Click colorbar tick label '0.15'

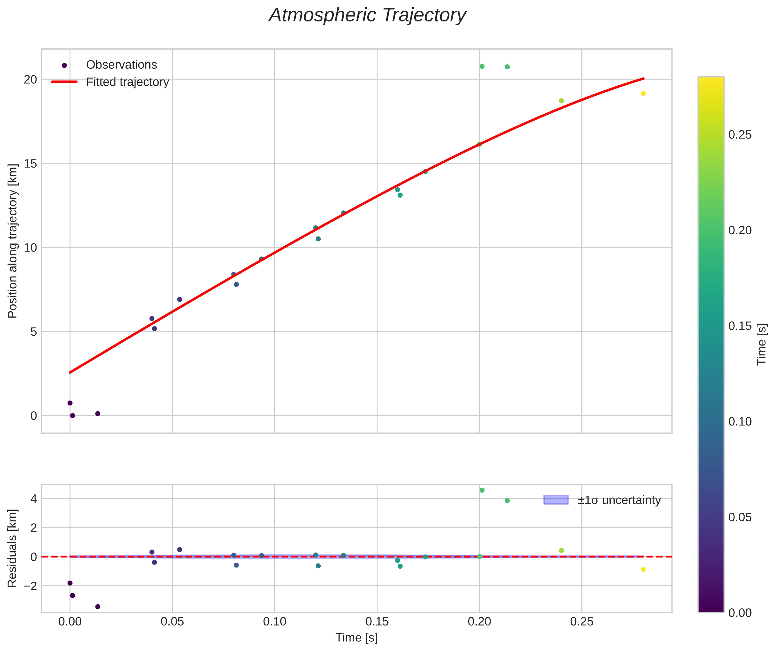[740, 326]
